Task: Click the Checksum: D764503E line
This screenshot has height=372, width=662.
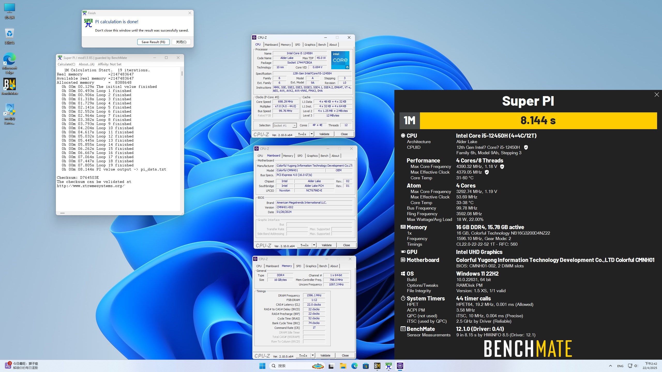Action: [78, 178]
